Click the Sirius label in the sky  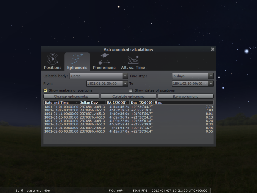point(252,48)
